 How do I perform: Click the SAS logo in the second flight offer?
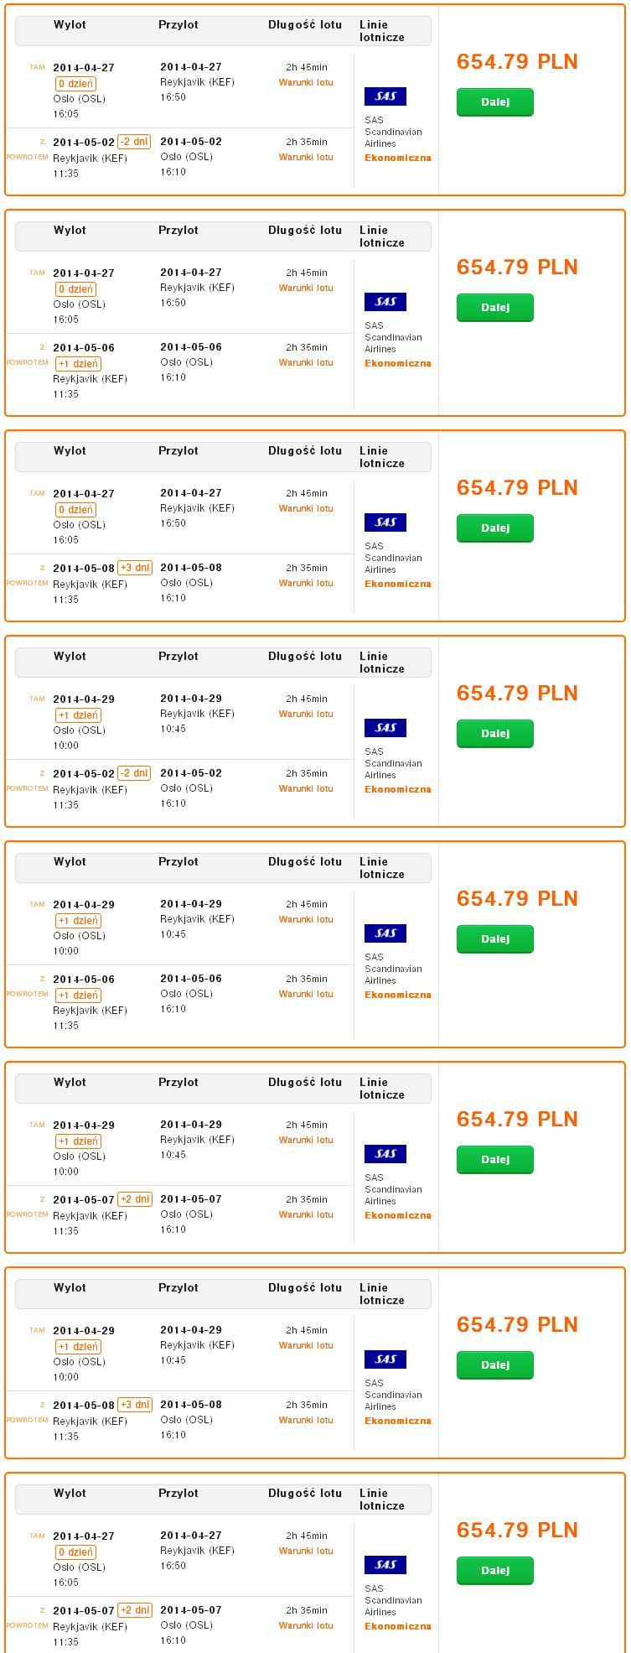pyautogui.click(x=385, y=302)
